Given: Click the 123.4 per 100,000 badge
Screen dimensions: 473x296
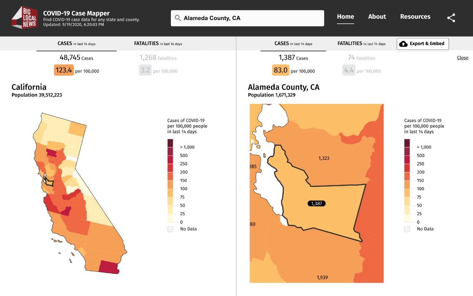Looking at the screenshot, I should [x=64, y=70].
